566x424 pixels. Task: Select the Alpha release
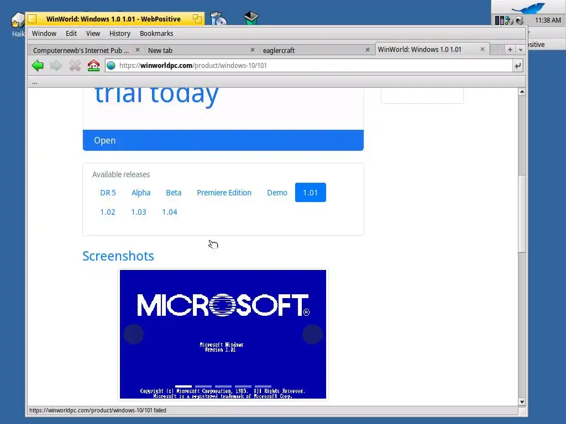141,193
